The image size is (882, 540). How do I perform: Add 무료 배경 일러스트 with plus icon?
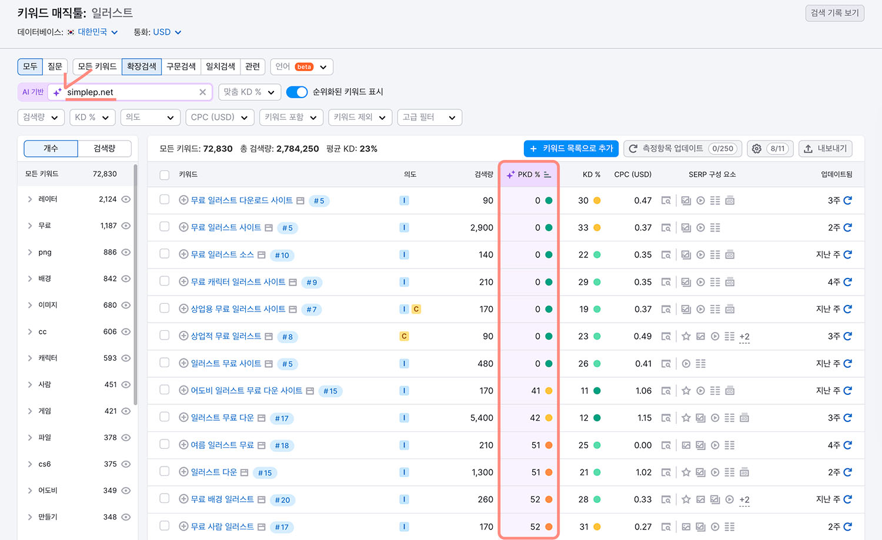pos(183,499)
